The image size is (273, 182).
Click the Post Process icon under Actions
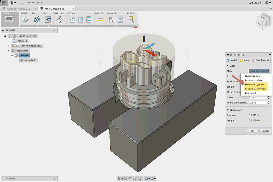[81, 20]
